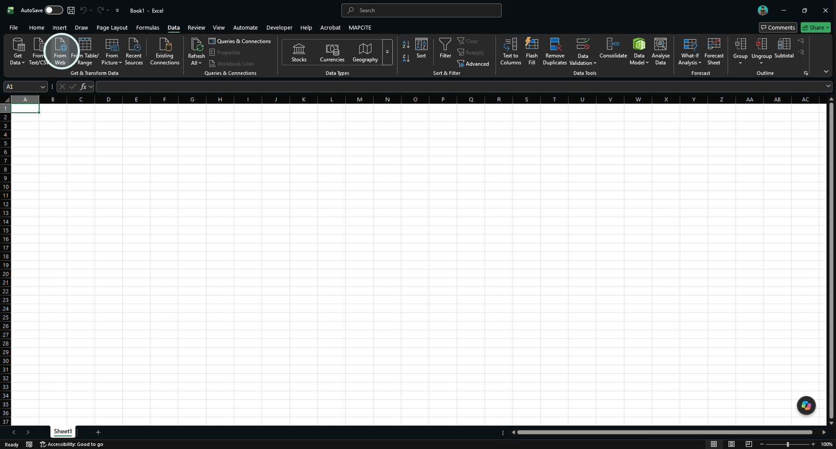This screenshot has width=836, height=449.
Task: Save the workbook with the disk icon
Action: (x=71, y=10)
